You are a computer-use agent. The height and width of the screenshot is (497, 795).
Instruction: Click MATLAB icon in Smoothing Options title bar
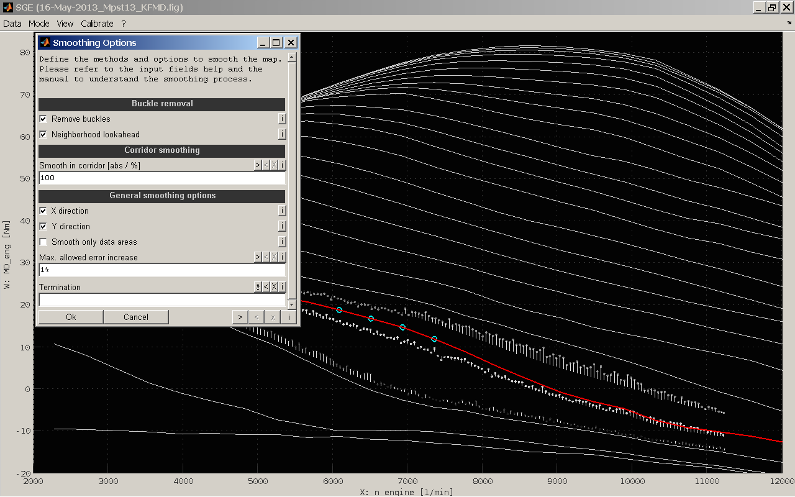45,43
